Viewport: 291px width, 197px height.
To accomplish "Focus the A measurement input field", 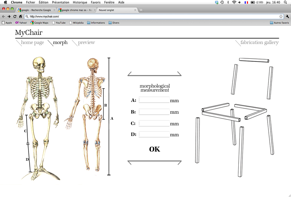I will [154, 100].
